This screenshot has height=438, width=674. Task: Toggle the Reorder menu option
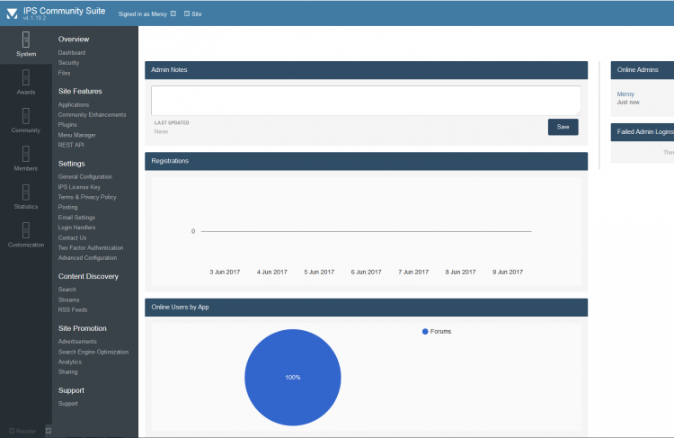22,431
